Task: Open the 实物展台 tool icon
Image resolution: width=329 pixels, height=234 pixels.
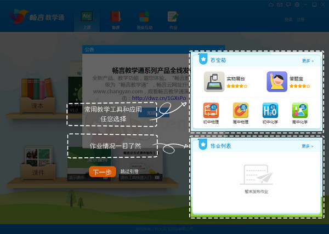Action: (214, 82)
